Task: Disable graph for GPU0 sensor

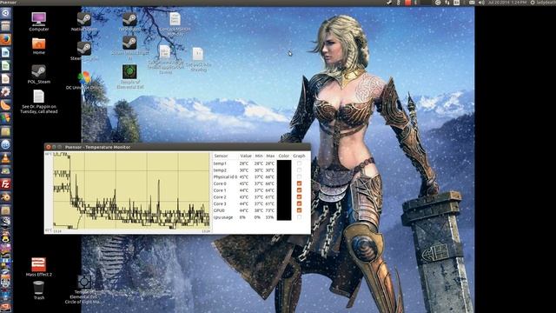Action: [299, 210]
